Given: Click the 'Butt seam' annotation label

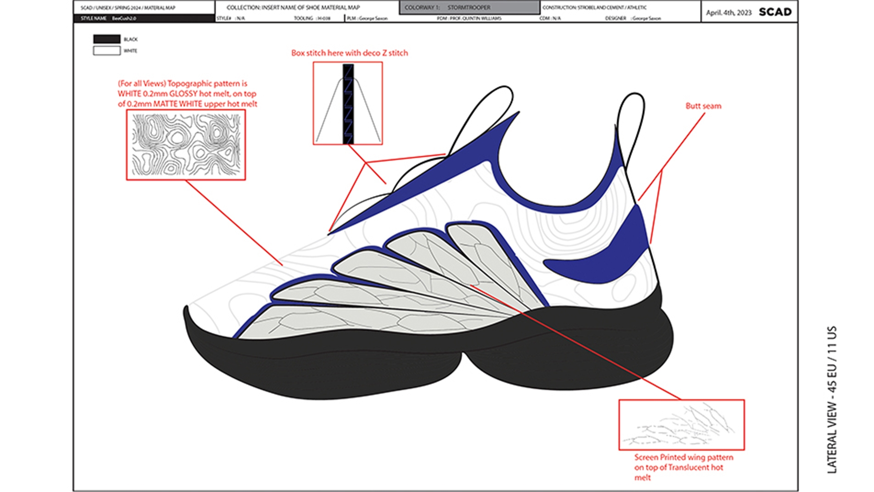Looking at the screenshot, I should (703, 106).
